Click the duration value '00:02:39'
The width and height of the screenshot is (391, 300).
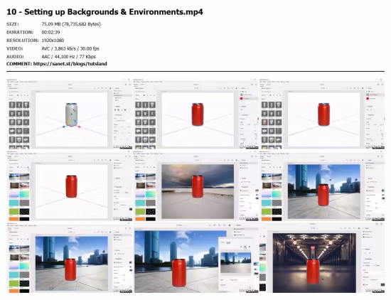[x=50, y=33]
